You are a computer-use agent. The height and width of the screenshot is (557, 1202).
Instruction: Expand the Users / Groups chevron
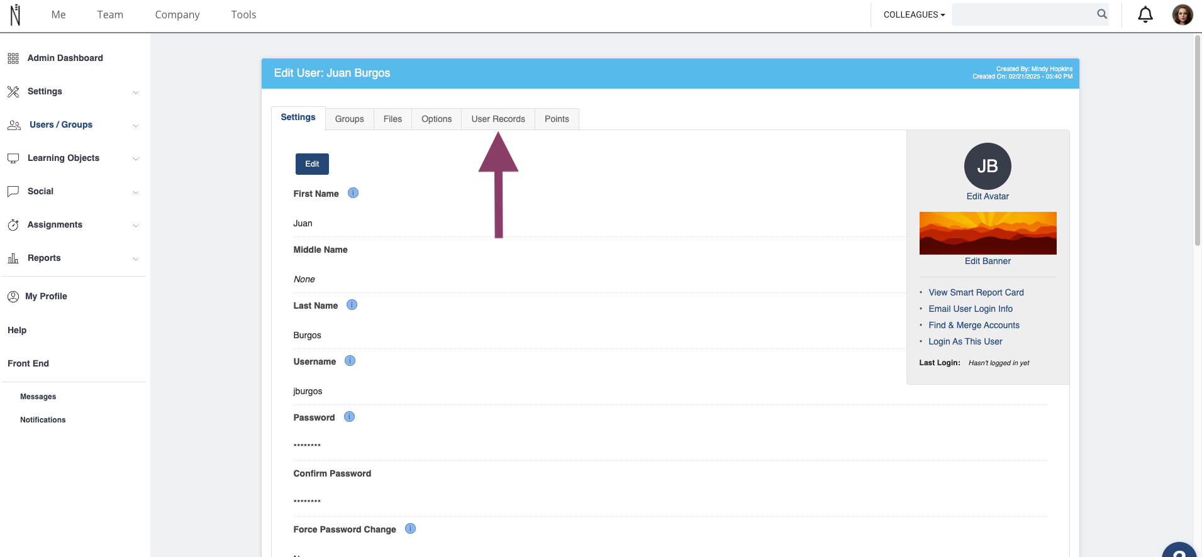tap(136, 126)
